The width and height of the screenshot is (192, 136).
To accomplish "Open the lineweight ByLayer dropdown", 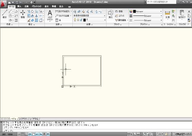I will point(148,16).
